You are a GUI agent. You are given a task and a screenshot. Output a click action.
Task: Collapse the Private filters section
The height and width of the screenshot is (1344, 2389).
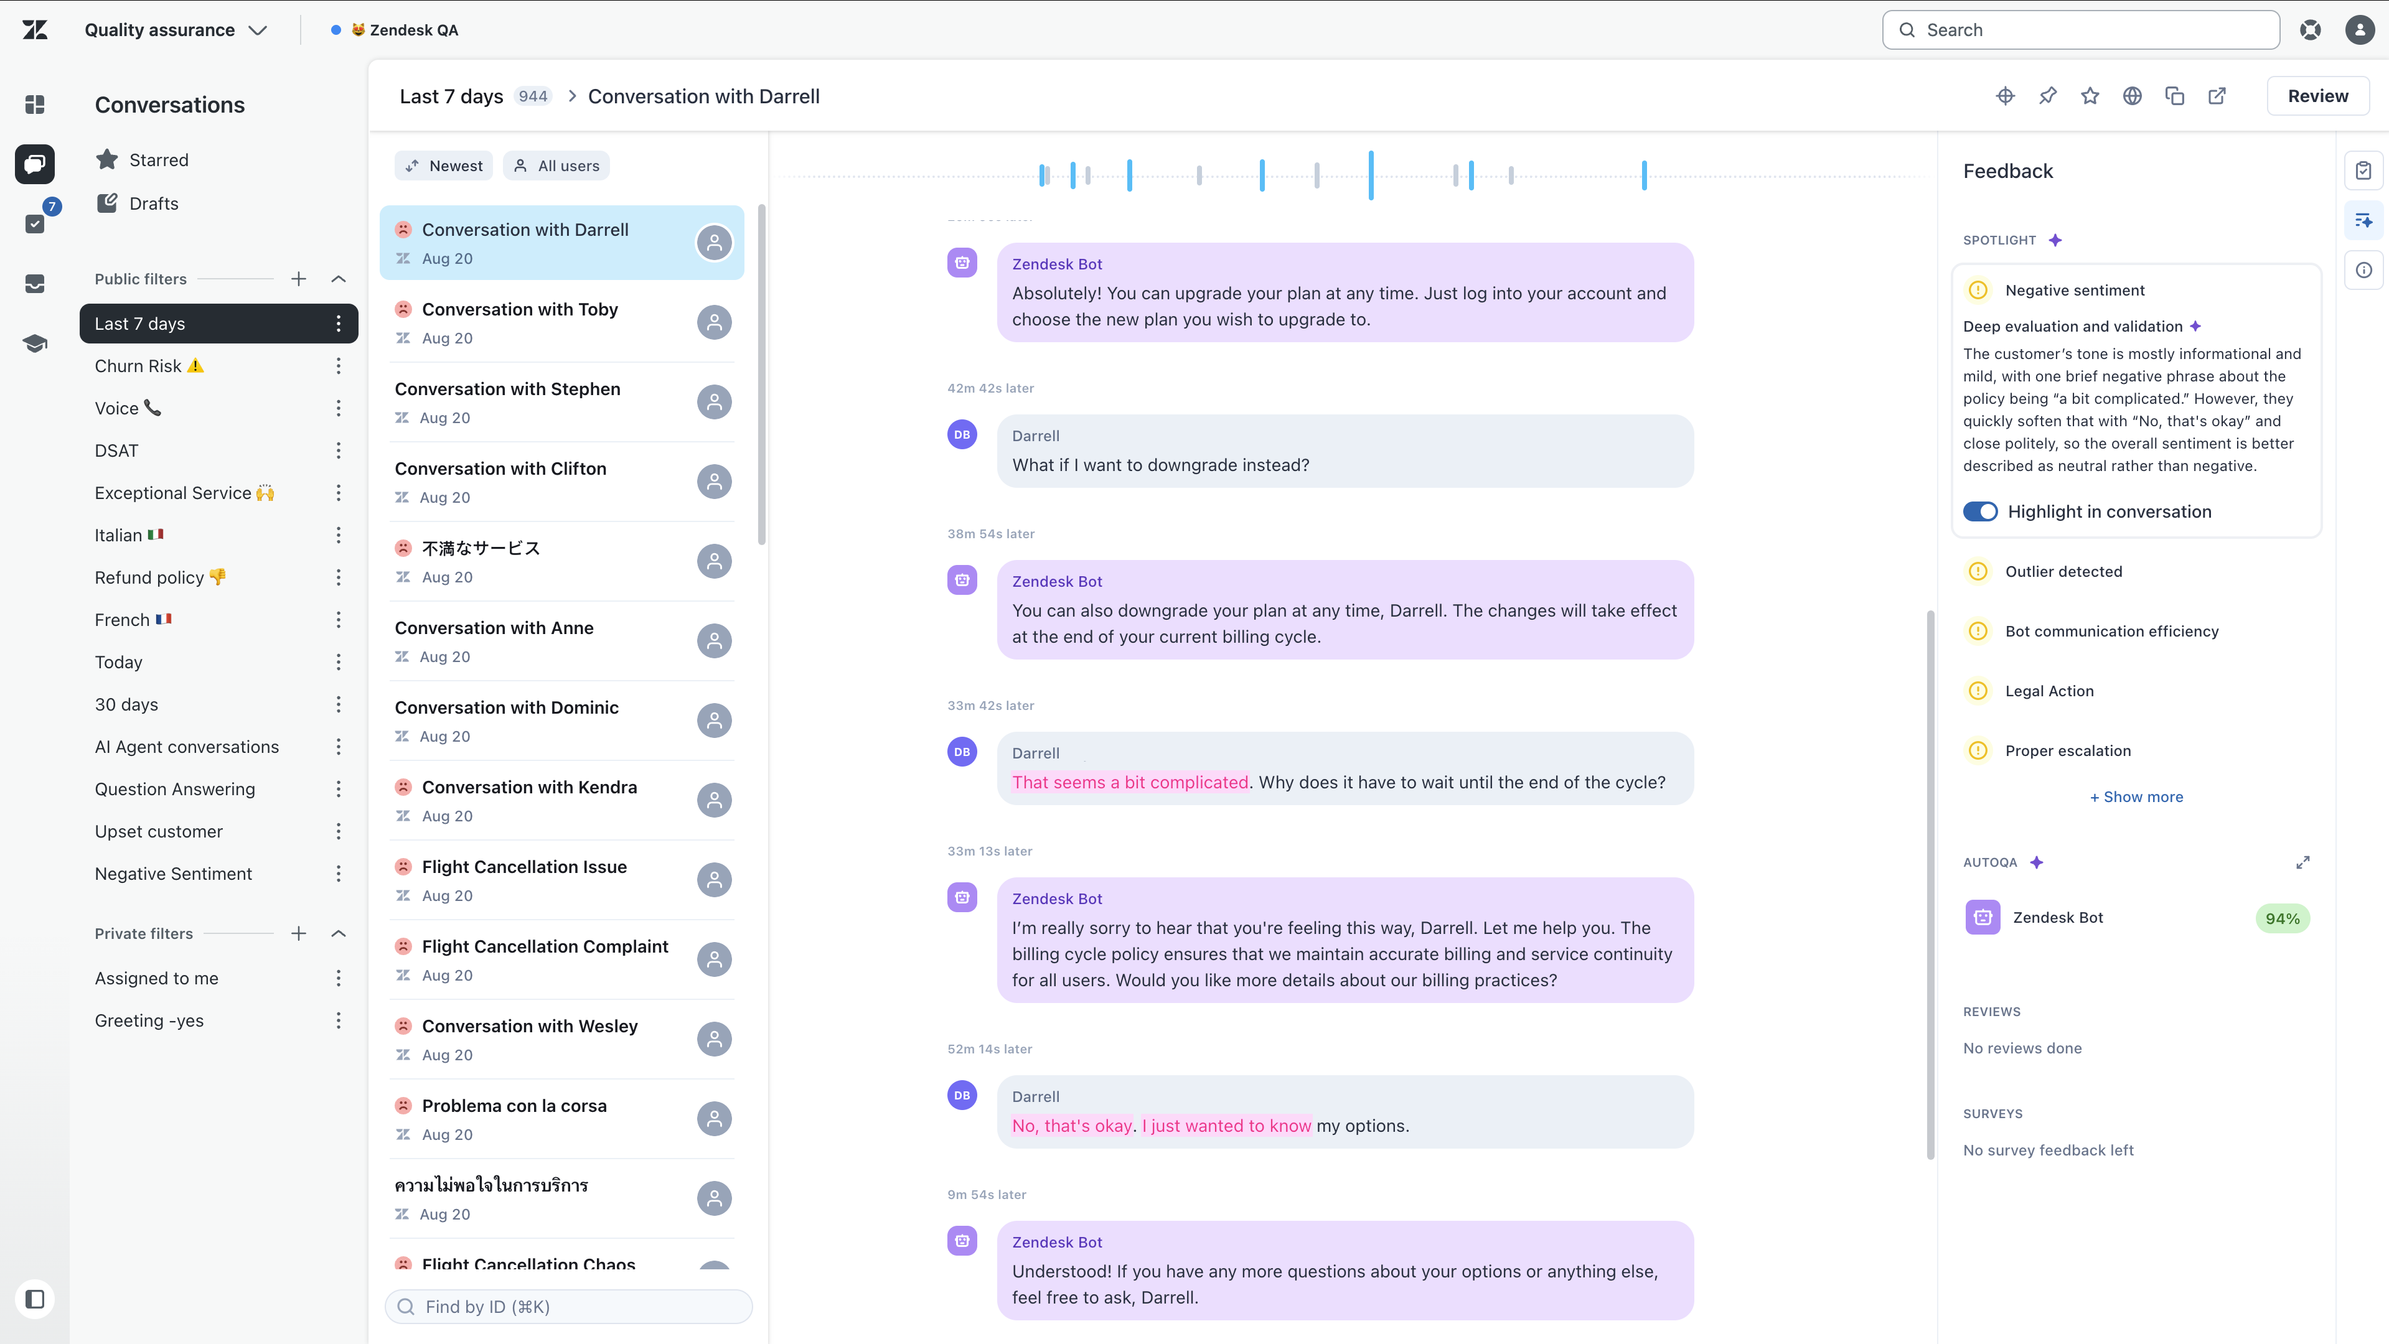(339, 933)
